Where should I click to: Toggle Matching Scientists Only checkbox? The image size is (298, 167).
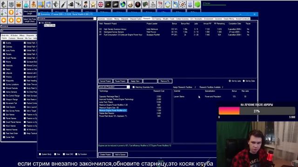click(x=134, y=87)
